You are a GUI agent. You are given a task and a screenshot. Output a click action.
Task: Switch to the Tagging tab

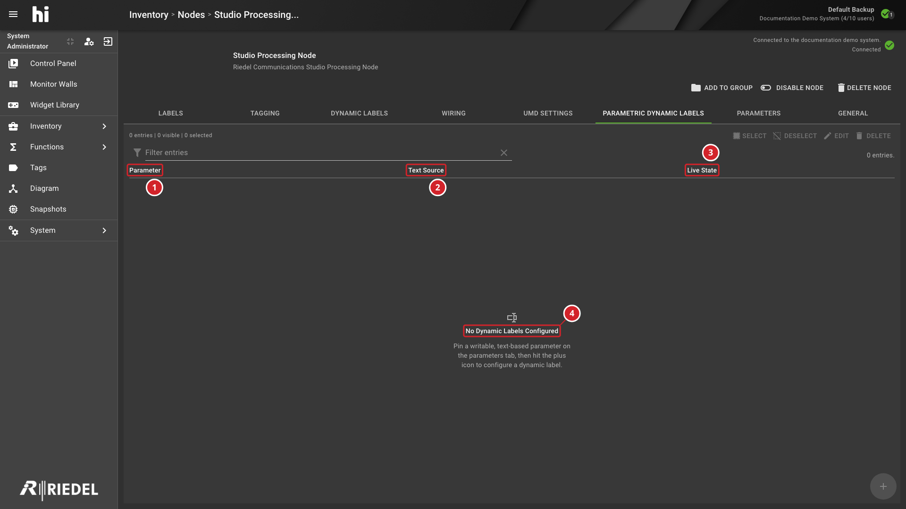pos(265,113)
